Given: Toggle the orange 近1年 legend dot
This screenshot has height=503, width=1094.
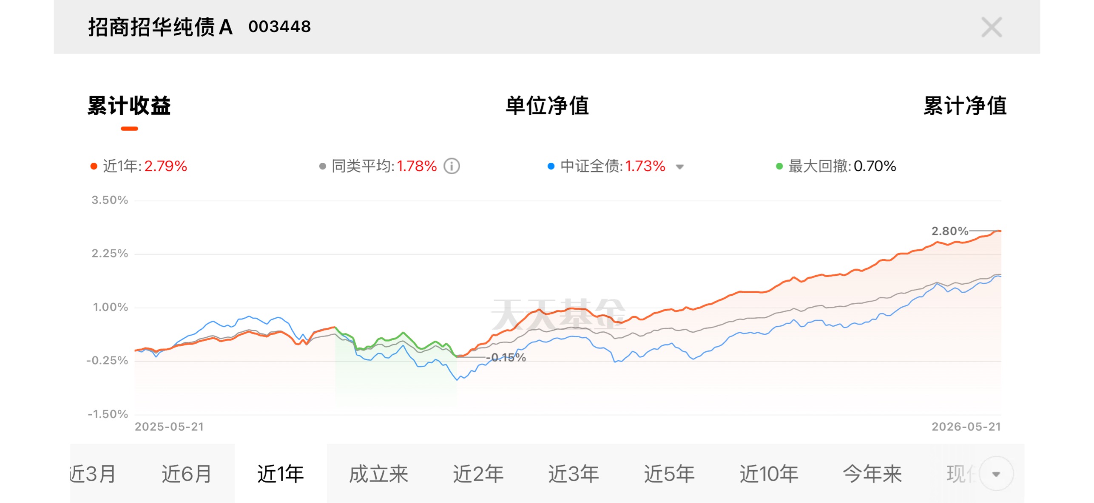Looking at the screenshot, I should [x=94, y=166].
